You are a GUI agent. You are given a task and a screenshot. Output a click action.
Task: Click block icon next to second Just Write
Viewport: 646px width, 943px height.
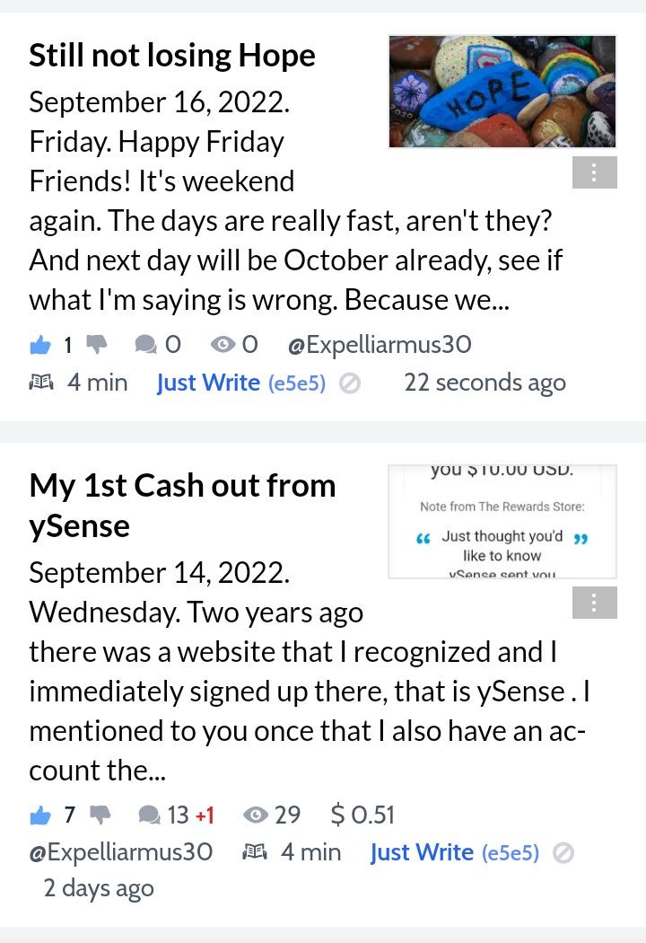[x=563, y=853]
